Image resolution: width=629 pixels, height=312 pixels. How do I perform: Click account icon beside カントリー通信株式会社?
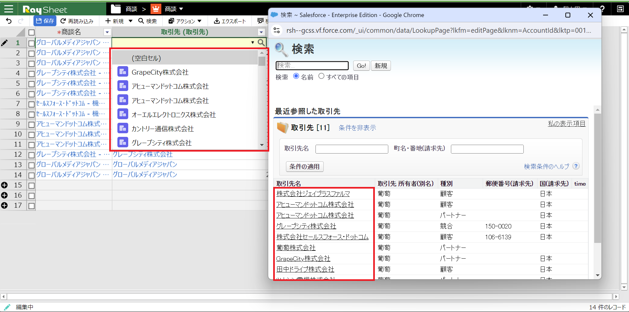pos(123,128)
